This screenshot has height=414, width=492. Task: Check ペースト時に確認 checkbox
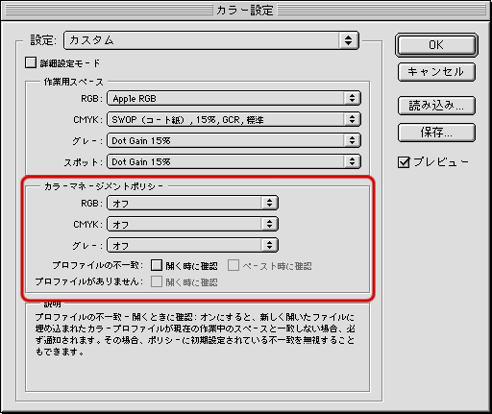(234, 265)
